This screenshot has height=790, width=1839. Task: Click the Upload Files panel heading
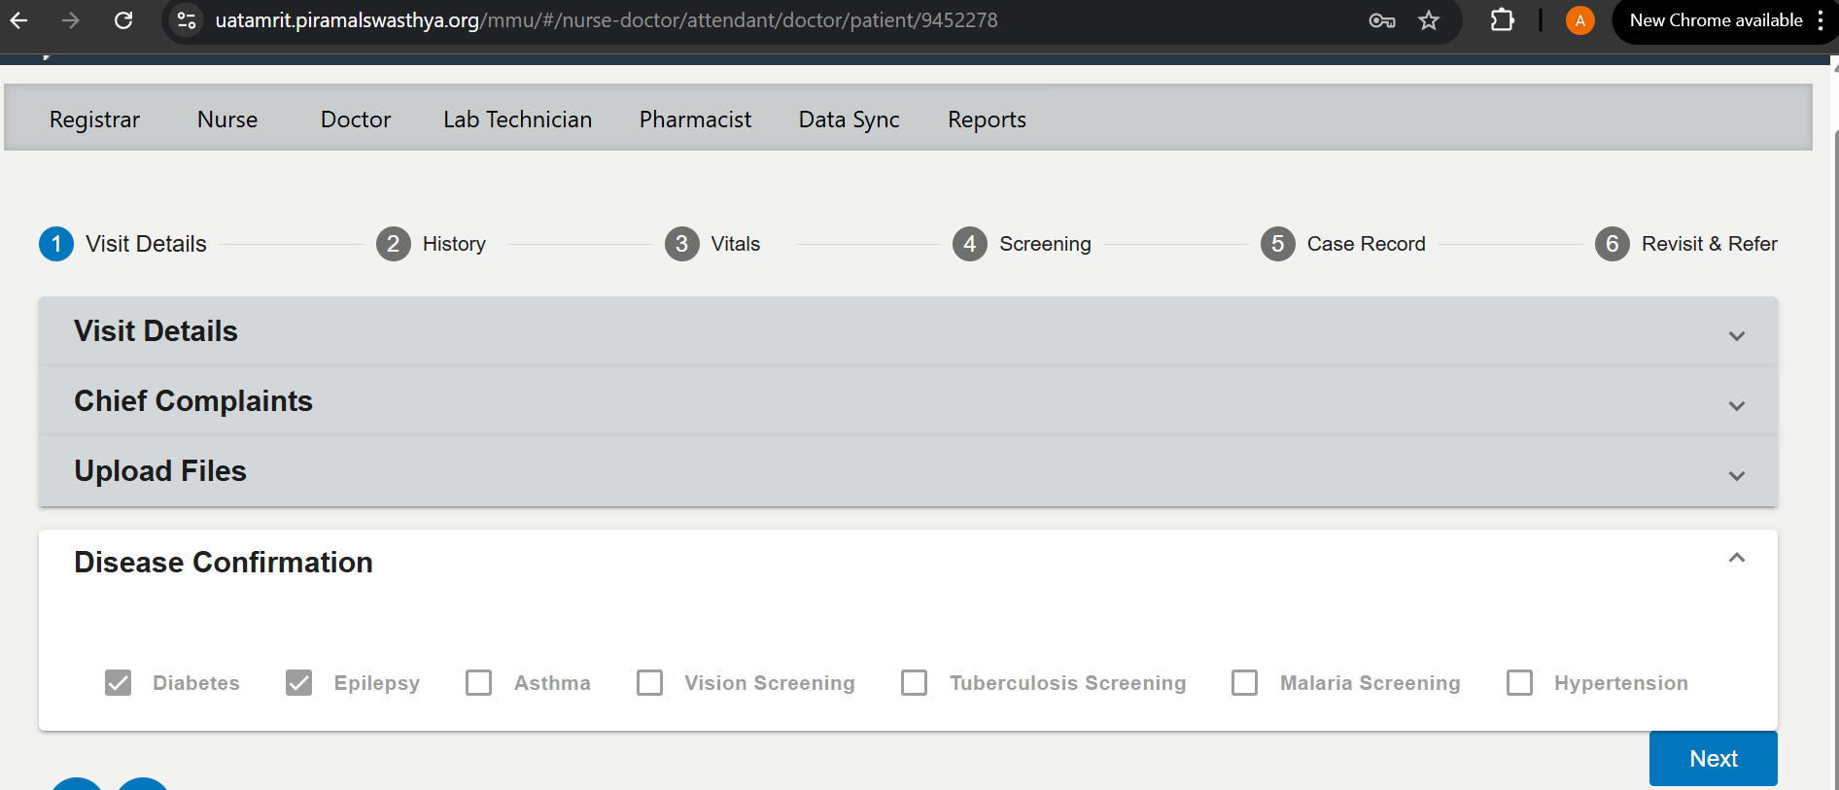pos(160,471)
